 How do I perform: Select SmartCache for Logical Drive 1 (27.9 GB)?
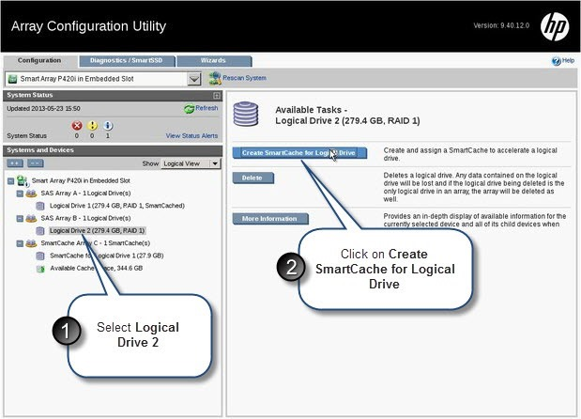click(107, 256)
